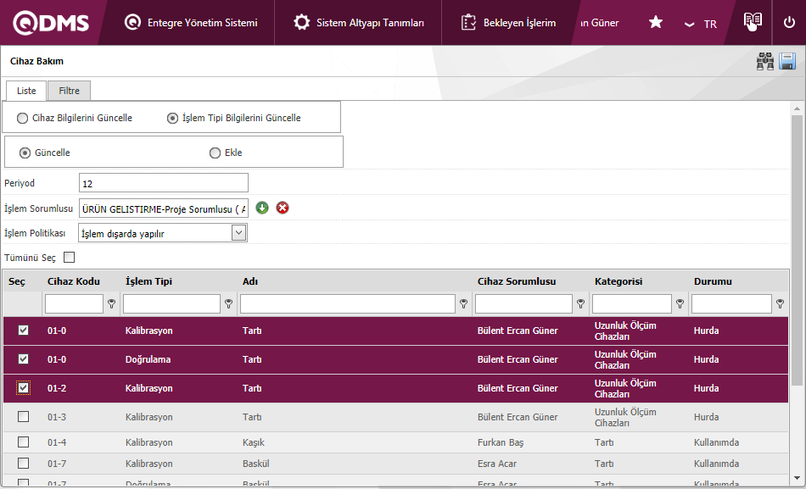
Task: Open the favorites star icon
Action: tap(656, 23)
